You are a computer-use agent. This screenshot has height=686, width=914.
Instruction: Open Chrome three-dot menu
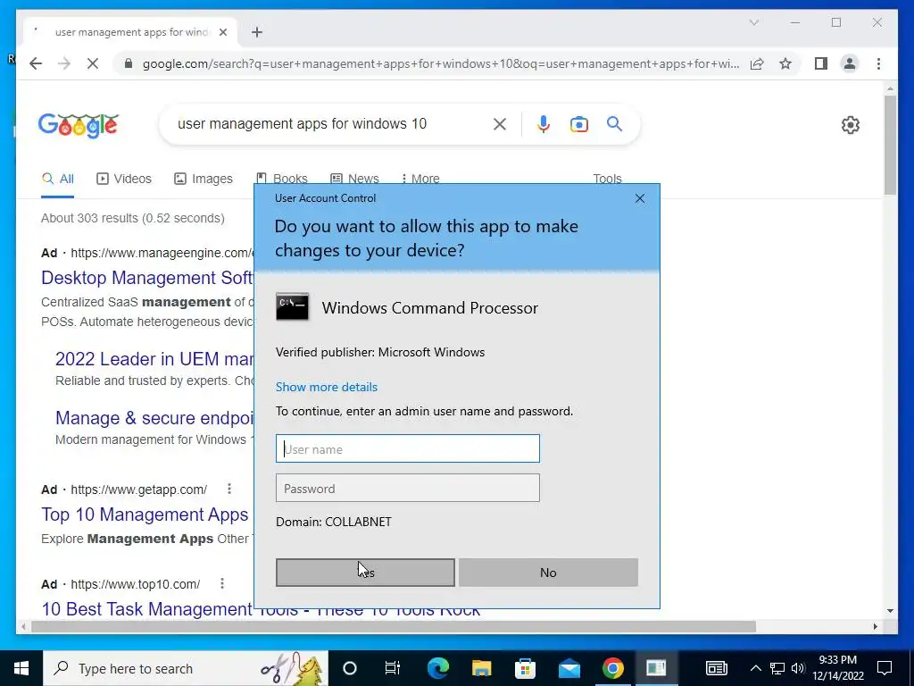(878, 63)
